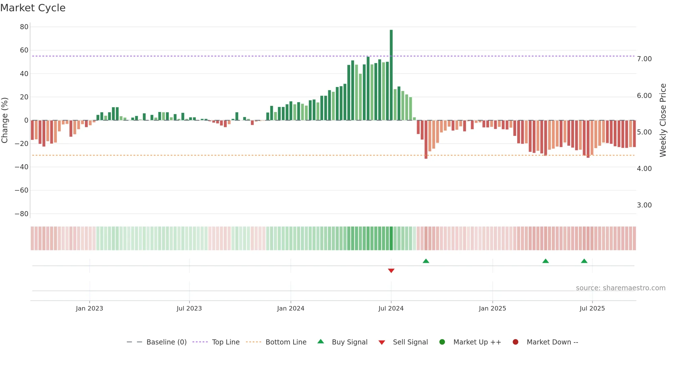Image resolution: width=675 pixels, height=379 pixels.
Task: Click the Jul 2025 axis label
Action: (x=592, y=309)
